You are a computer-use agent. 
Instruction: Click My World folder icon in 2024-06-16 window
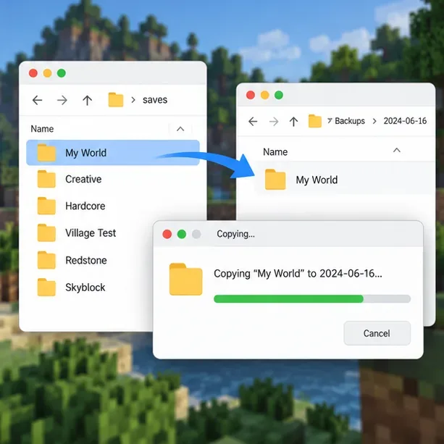click(x=275, y=179)
